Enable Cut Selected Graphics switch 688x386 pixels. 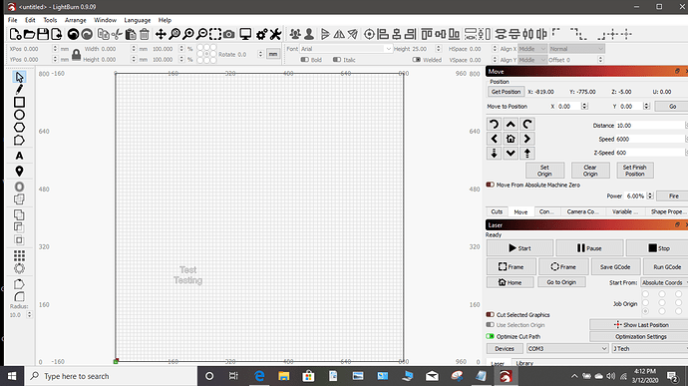click(x=491, y=315)
